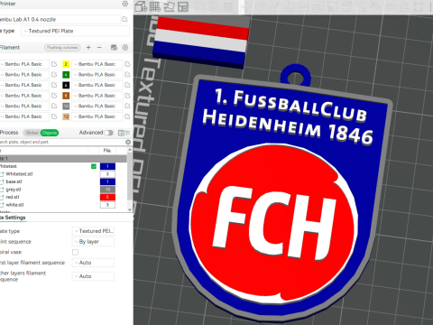Select the base.stl part

[14, 181]
